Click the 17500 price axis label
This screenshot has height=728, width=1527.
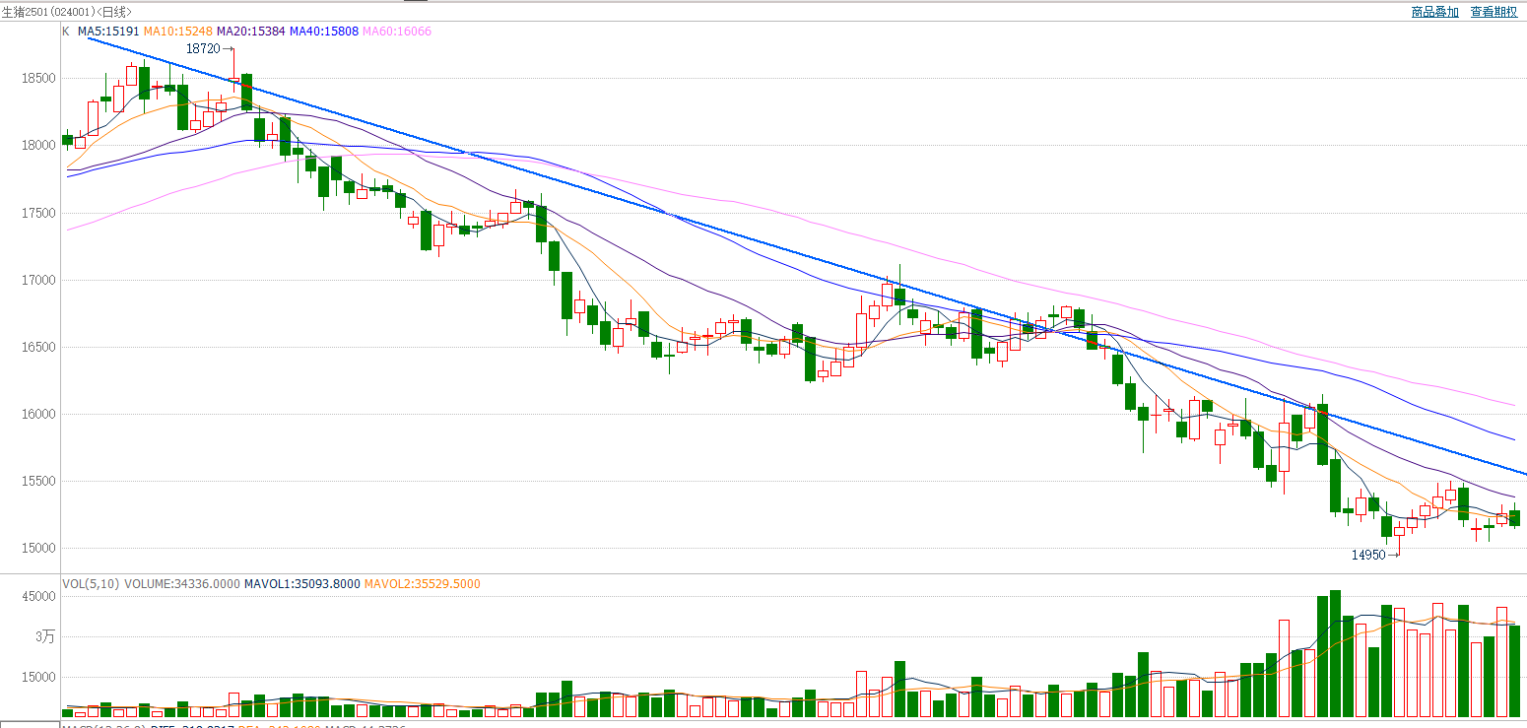click(x=40, y=213)
